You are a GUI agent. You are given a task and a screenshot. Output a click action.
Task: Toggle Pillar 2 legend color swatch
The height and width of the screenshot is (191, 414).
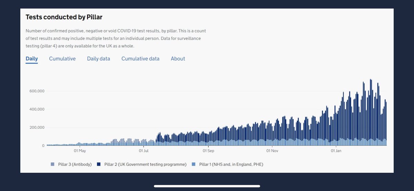[99, 164]
